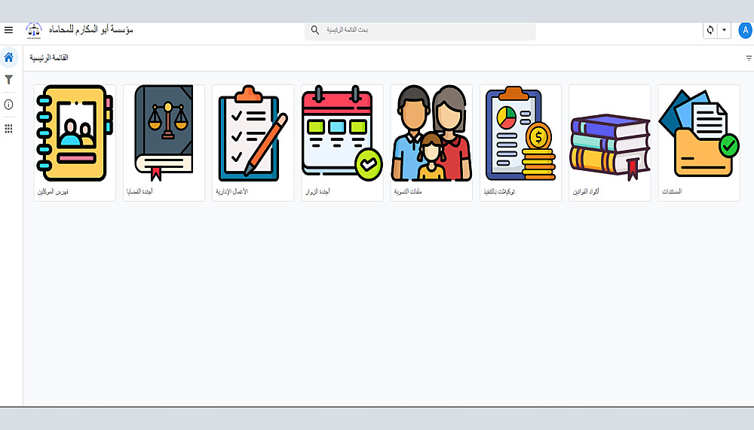Open the documents folder card
Image resolution: width=754 pixels, height=430 pixels.
(699, 142)
